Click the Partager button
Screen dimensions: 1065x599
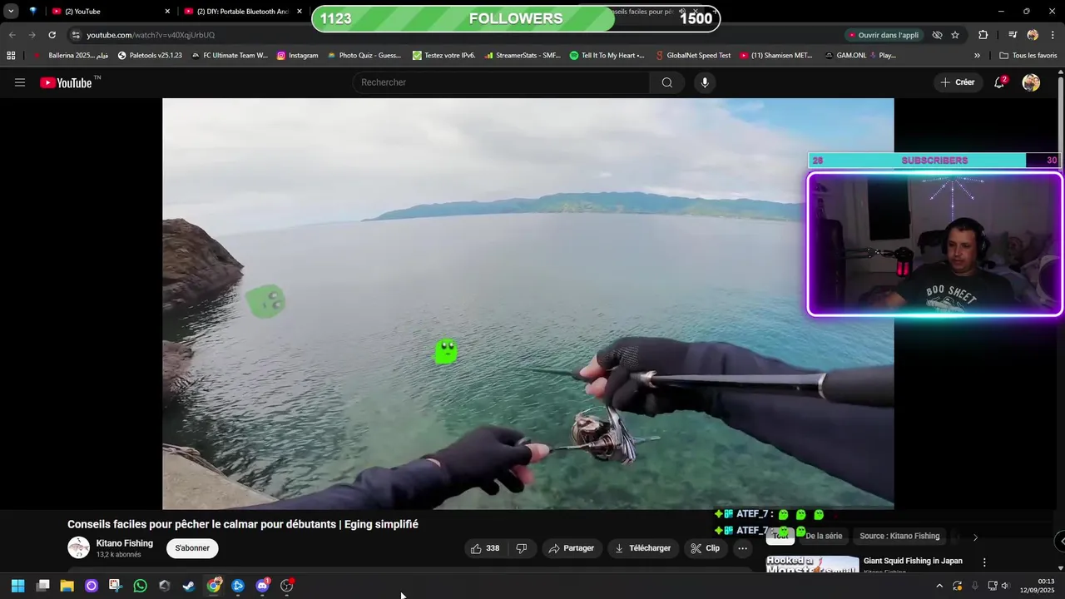pyautogui.click(x=572, y=548)
